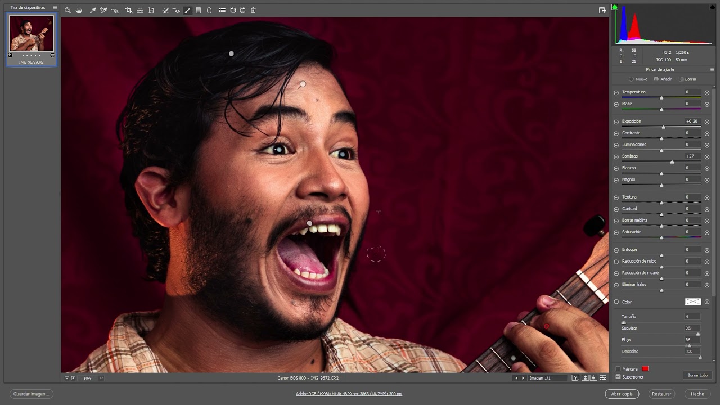The image size is (720, 405).
Task: Open the Adobe RGB workflow options link
Action: tap(349, 394)
